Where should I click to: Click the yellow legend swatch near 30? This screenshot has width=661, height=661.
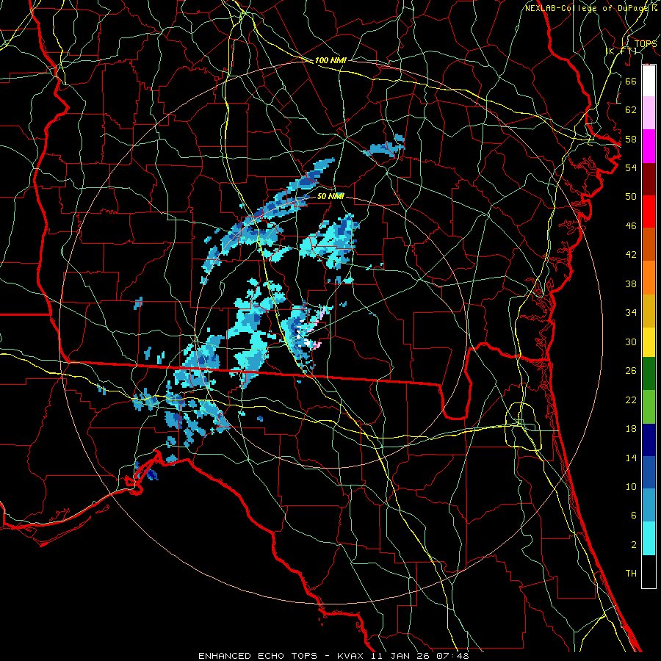pos(649,342)
